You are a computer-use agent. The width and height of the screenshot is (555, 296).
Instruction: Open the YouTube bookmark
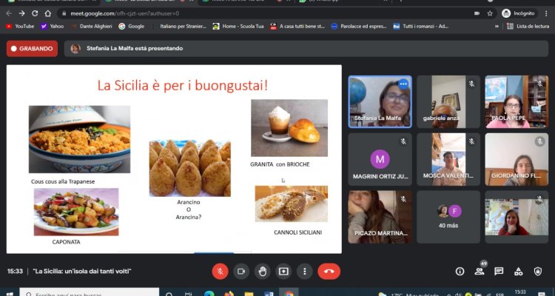20,26
